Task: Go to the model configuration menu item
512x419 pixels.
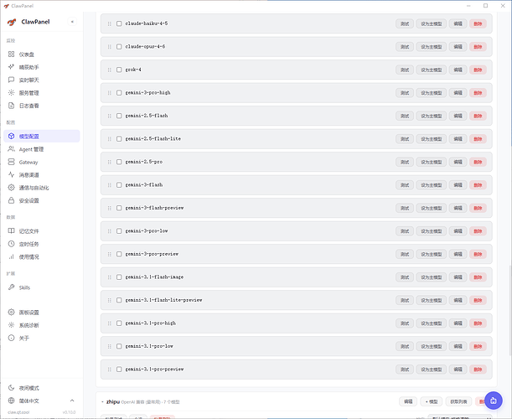Action: 41,137
